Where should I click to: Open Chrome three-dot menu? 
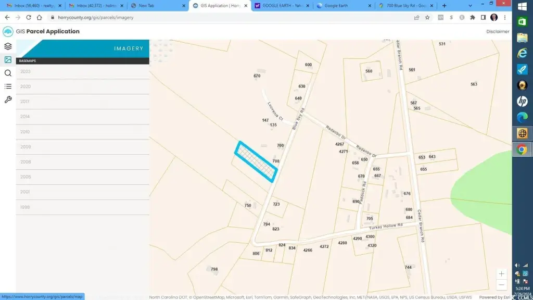504,17
